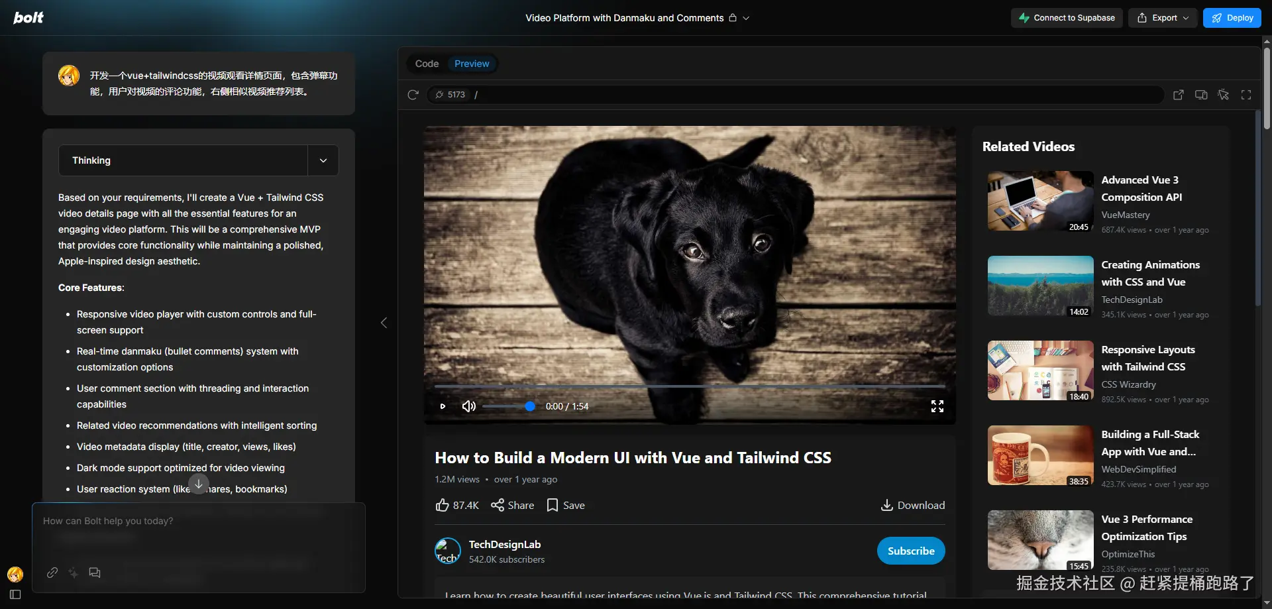The width and height of the screenshot is (1272, 609).
Task: Click the reload preview icon
Action: pos(413,95)
